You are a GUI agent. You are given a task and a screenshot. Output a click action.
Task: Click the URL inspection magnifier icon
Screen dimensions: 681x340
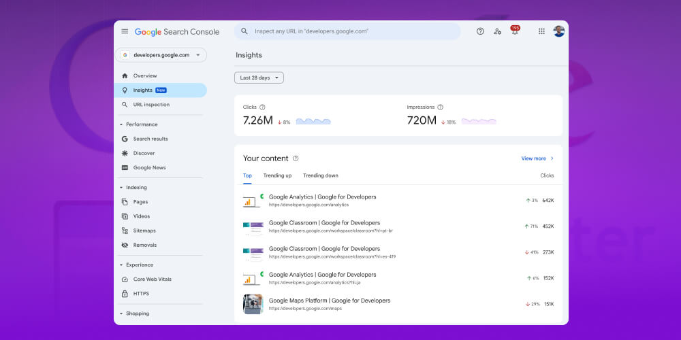(x=125, y=105)
